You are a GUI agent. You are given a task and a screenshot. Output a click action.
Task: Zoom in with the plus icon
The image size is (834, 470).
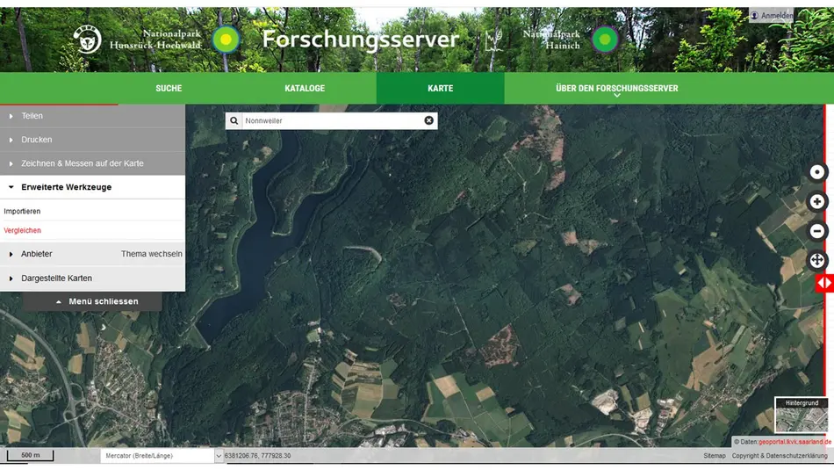(x=817, y=202)
